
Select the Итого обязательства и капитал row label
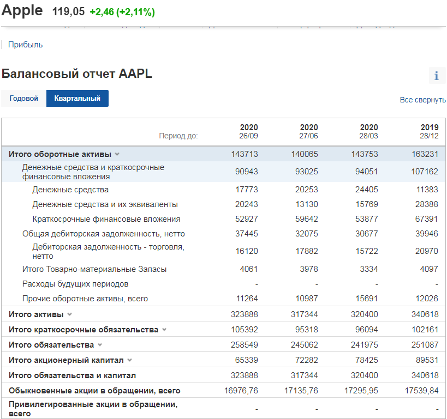[x=72, y=375]
